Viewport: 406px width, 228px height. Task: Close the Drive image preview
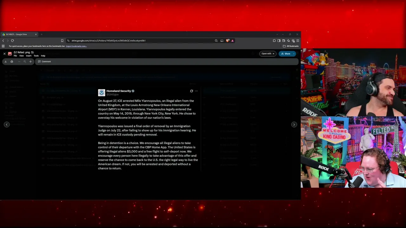pos(4,54)
